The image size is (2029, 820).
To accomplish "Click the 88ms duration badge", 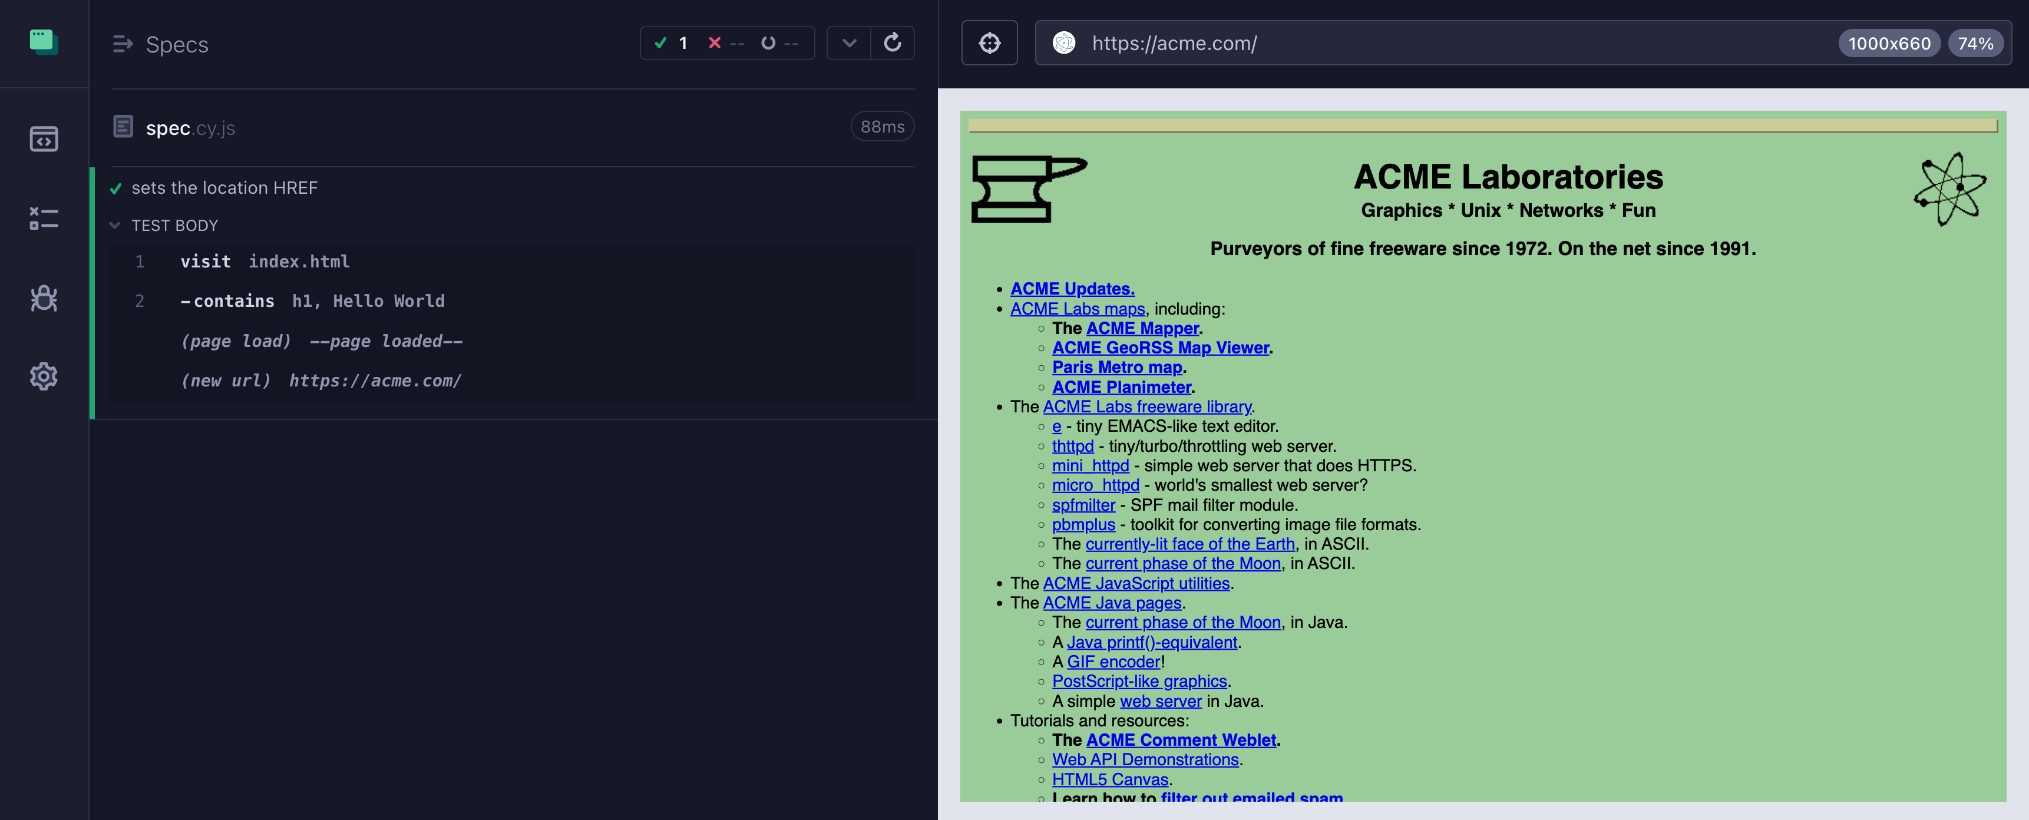I will coord(882,127).
